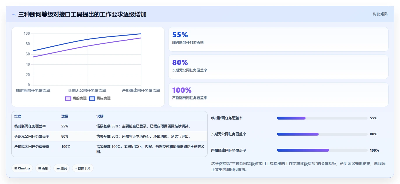Viewport: 400px width, 184px height.
Task: Click the large 55% card value
Action: coord(180,35)
